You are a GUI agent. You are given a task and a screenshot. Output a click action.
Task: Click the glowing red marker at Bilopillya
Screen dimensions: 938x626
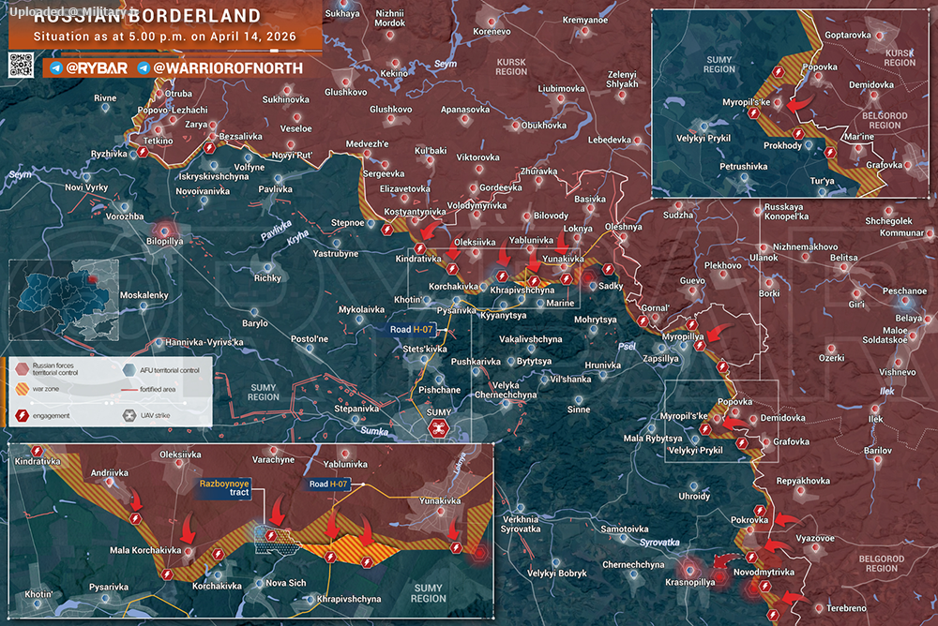click(x=165, y=231)
